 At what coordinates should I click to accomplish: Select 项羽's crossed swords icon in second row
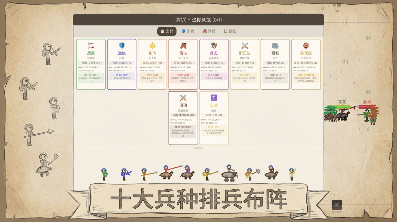pyautogui.click(x=183, y=98)
